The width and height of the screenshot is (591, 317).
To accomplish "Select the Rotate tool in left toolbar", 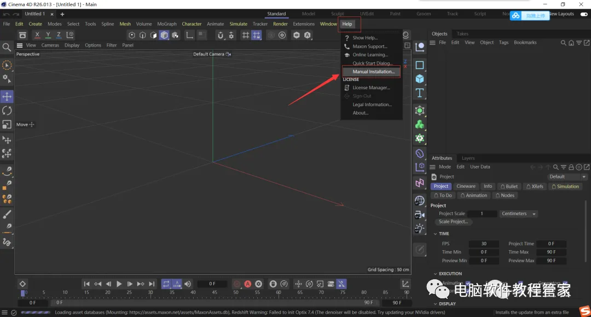I will pyautogui.click(x=7, y=111).
